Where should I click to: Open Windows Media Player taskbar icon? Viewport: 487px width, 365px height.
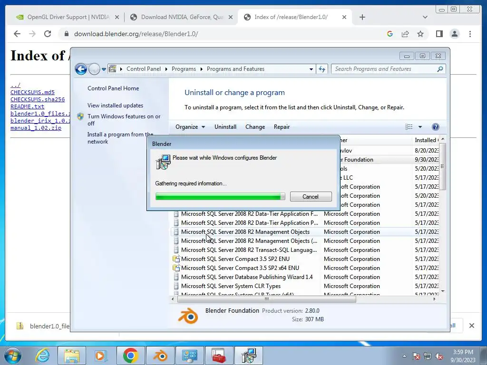tap(101, 355)
